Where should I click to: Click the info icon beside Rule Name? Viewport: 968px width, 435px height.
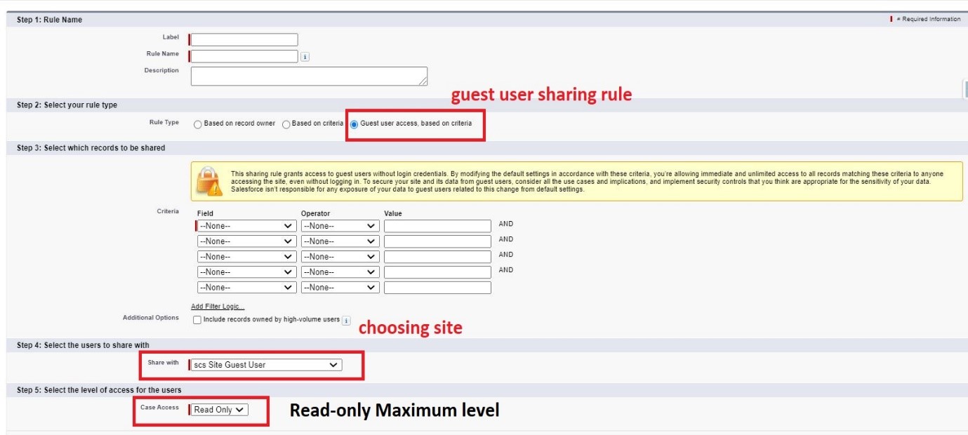click(x=305, y=55)
